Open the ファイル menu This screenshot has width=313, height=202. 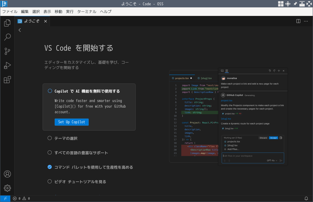(10, 12)
